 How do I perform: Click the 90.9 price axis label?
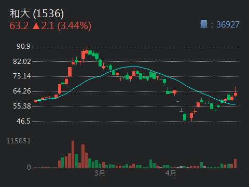coord(23,46)
